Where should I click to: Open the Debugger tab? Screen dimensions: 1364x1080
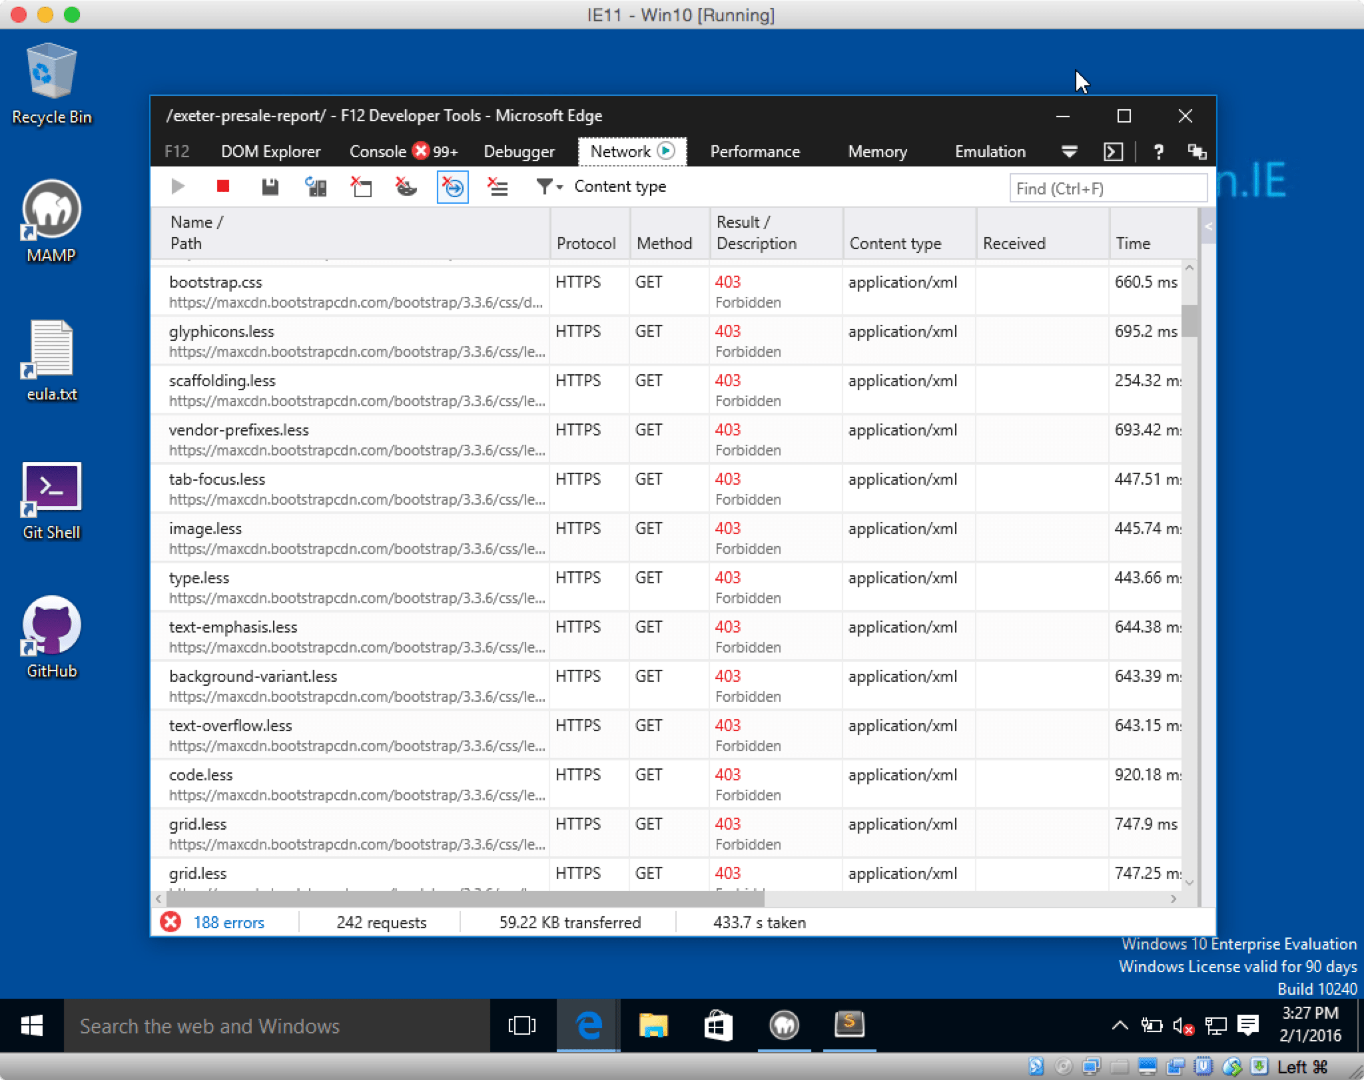coord(519,152)
